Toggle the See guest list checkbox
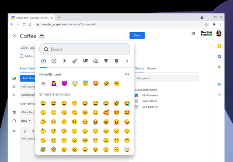233x162 pixels. 137,107
